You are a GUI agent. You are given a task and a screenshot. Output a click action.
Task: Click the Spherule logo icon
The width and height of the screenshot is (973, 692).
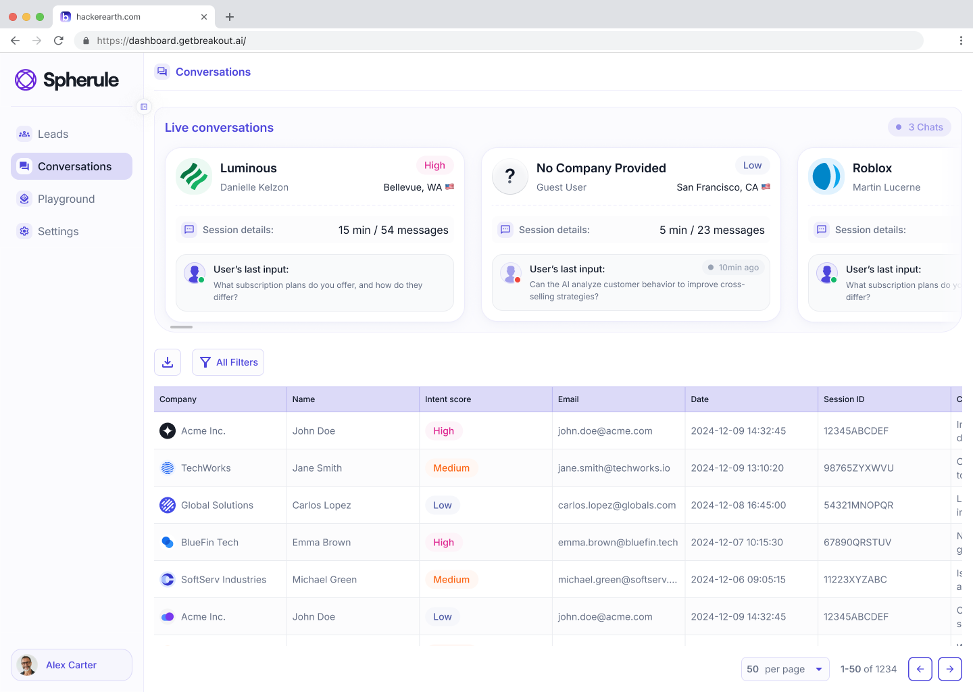(26, 80)
